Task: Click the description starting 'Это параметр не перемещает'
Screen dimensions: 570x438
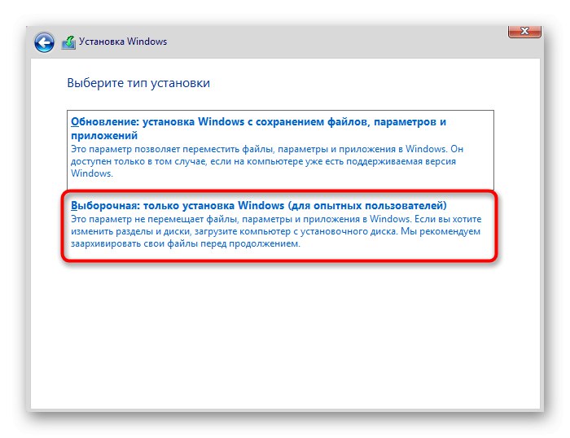Action: click(x=276, y=231)
